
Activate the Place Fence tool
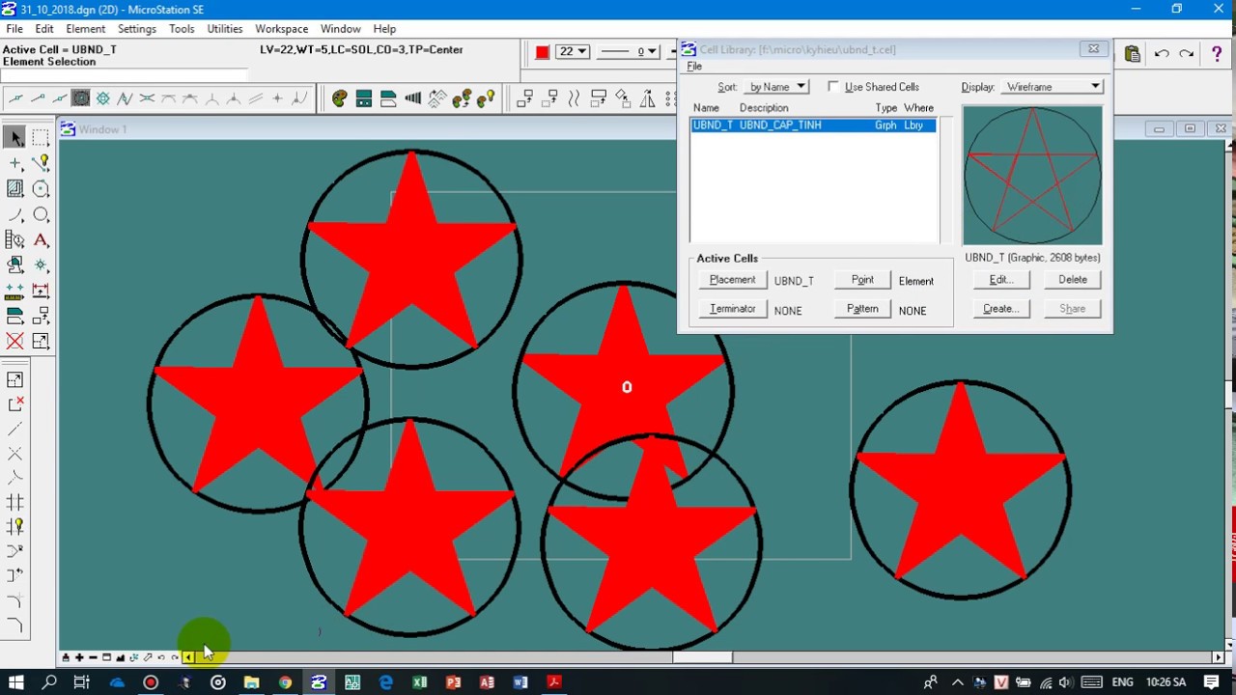coord(41,138)
